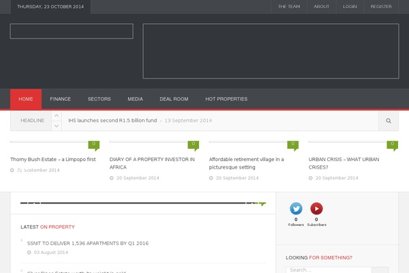
Task: Click the Headline label in ticker bar
Action: (x=32, y=120)
